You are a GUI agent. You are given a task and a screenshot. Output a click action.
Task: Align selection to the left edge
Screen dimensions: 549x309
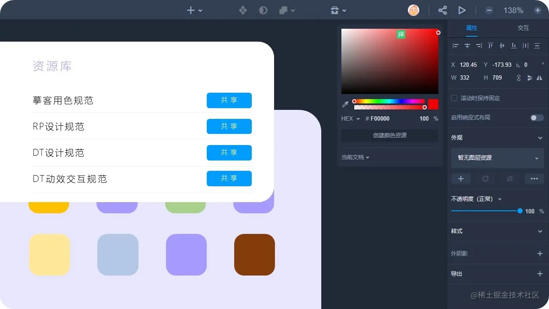coord(455,45)
